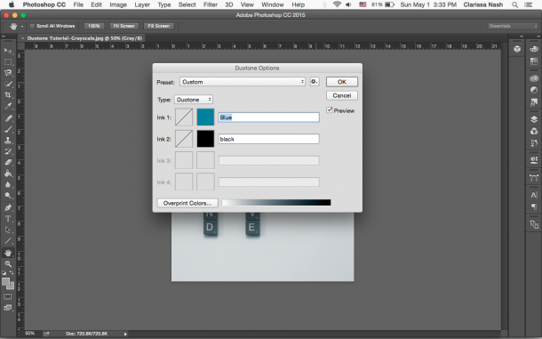Uncheck the Preview checkbox
Image resolution: width=542 pixels, height=339 pixels.
point(330,109)
